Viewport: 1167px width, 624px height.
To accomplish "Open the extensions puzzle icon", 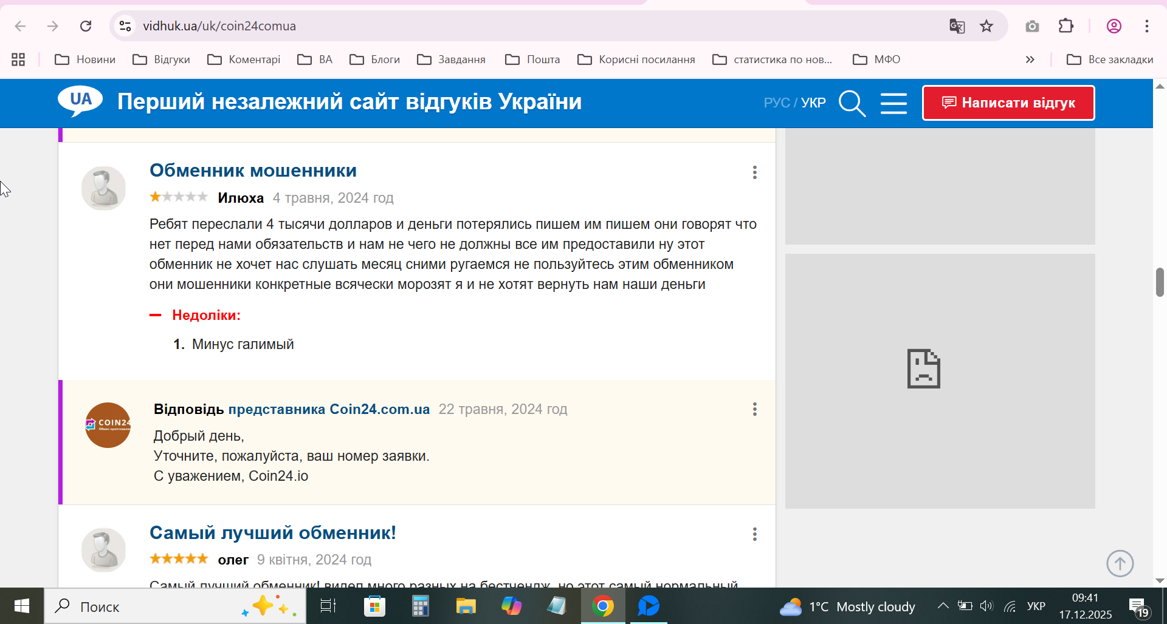I will (1066, 26).
